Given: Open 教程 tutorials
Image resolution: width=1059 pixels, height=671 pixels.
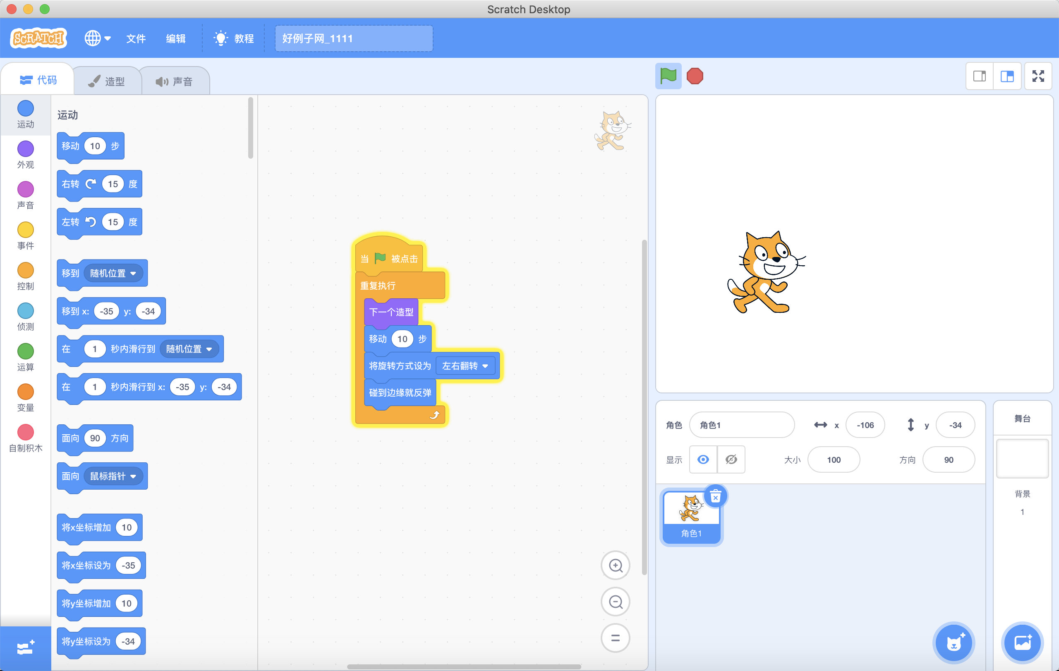Looking at the screenshot, I should coord(234,39).
